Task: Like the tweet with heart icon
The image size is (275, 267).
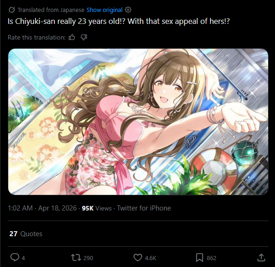Action: pos(138,258)
